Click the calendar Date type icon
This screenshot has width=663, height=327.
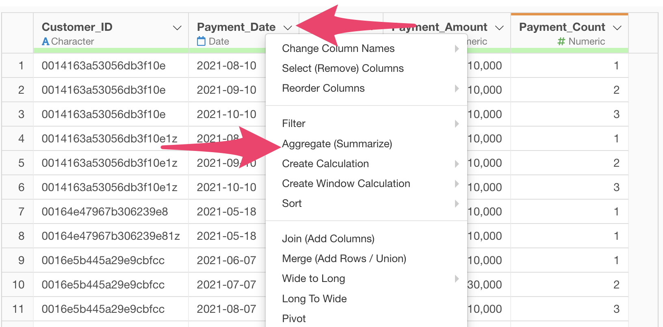coord(201,41)
